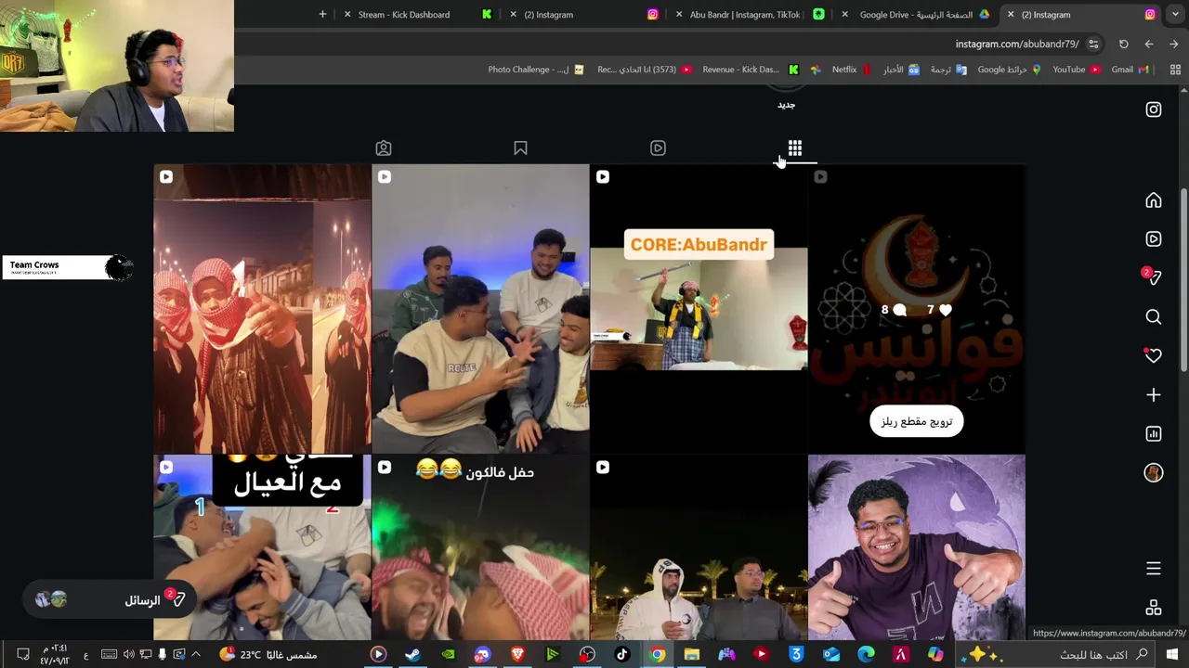Open the الأخبار news bookmark
This screenshot has height=668, width=1189.
900,70
